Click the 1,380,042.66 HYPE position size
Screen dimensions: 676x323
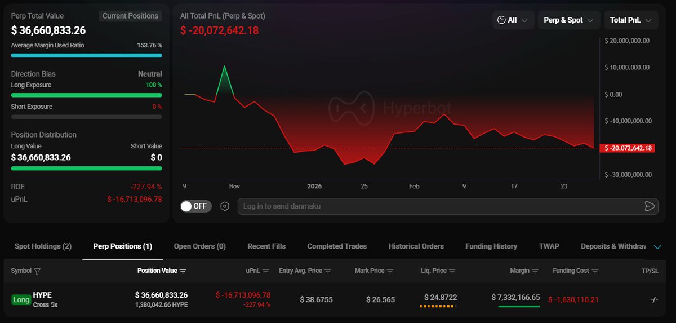[x=162, y=304]
